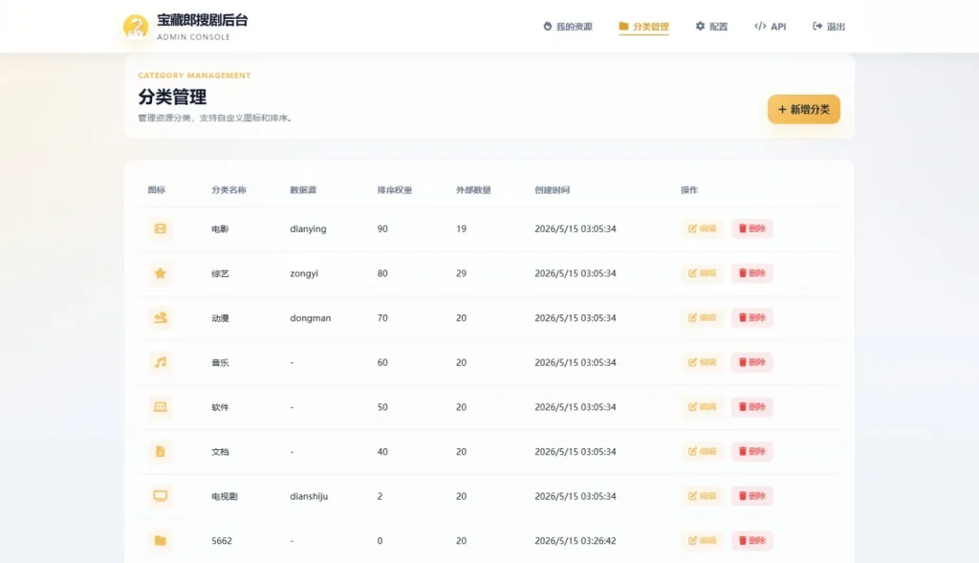Delete the 5662 category
The image size is (979, 563).
pos(752,540)
